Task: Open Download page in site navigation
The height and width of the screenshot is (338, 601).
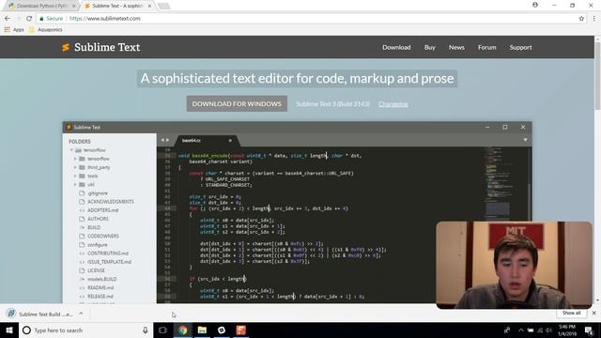Action: 396,47
